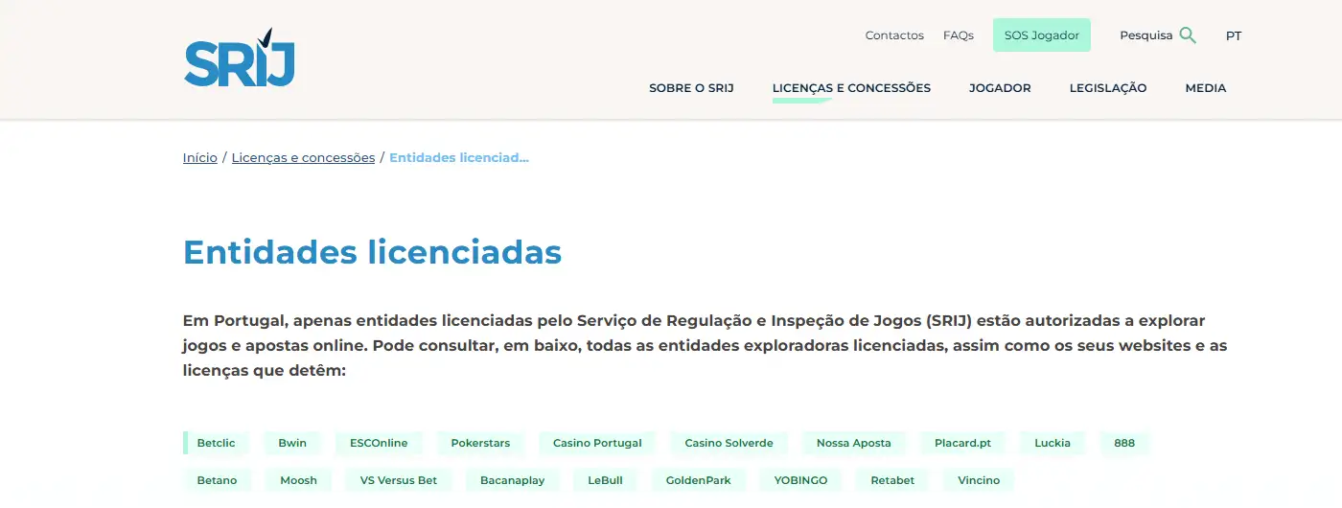Select the GoldenPark tag
Screen dimensions: 1342x508
click(x=698, y=480)
